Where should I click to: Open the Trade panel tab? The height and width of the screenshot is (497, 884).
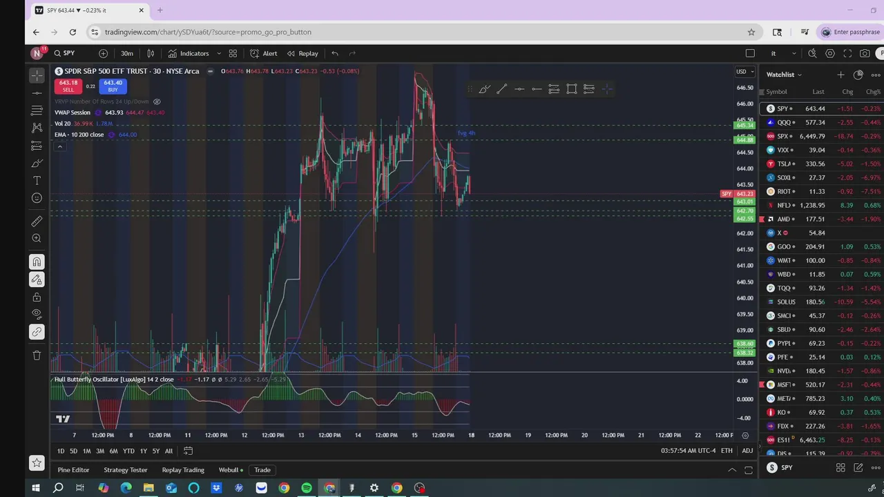[262, 470]
